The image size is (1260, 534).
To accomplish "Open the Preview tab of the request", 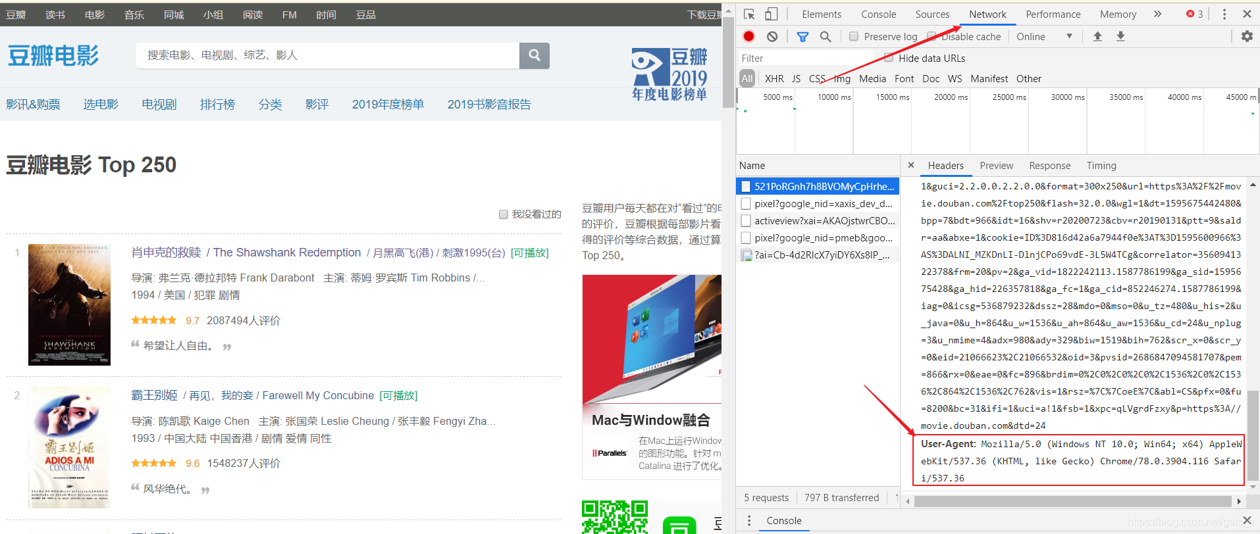I will coord(996,165).
